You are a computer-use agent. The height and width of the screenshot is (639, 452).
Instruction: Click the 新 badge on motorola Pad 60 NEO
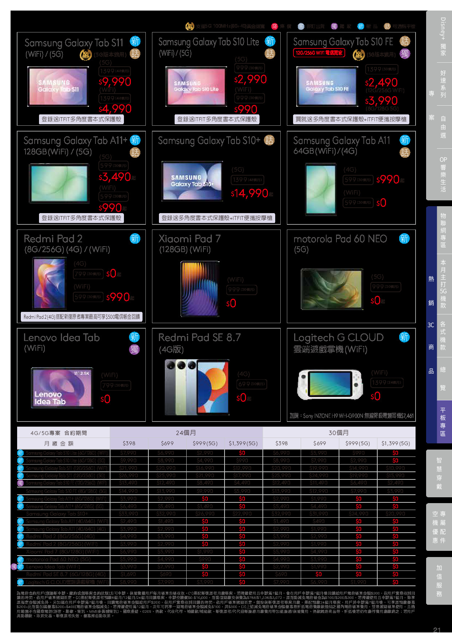tap(404, 239)
